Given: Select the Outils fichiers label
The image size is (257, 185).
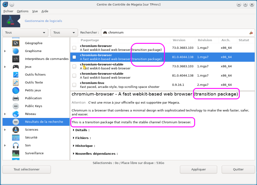Looking at the screenshot, I should pos(35,75).
